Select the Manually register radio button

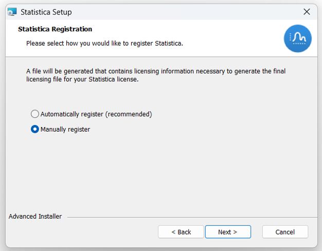pyautogui.click(x=34, y=129)
